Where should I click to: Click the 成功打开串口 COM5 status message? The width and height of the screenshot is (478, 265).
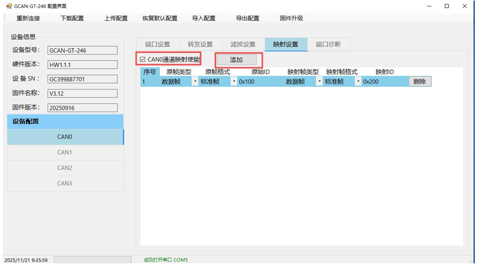(166, 260)
